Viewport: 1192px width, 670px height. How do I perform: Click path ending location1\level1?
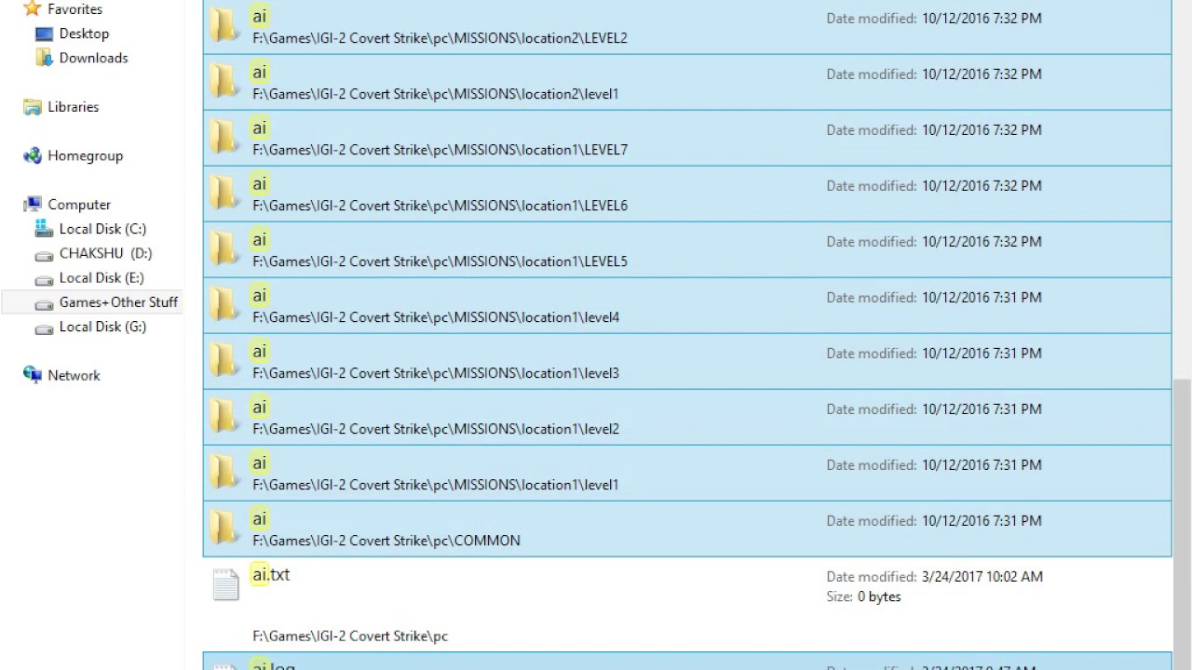pyautogui.click(x=435, y=485)
